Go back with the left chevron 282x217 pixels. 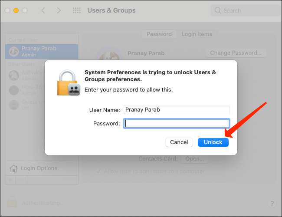click(x=43, y=10)
